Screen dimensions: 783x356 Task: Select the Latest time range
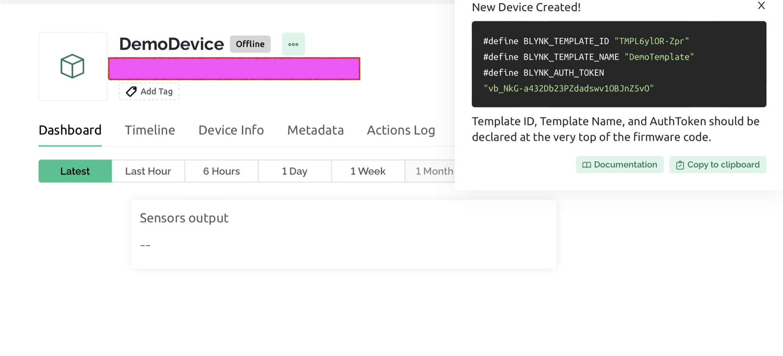coord(75,171)
